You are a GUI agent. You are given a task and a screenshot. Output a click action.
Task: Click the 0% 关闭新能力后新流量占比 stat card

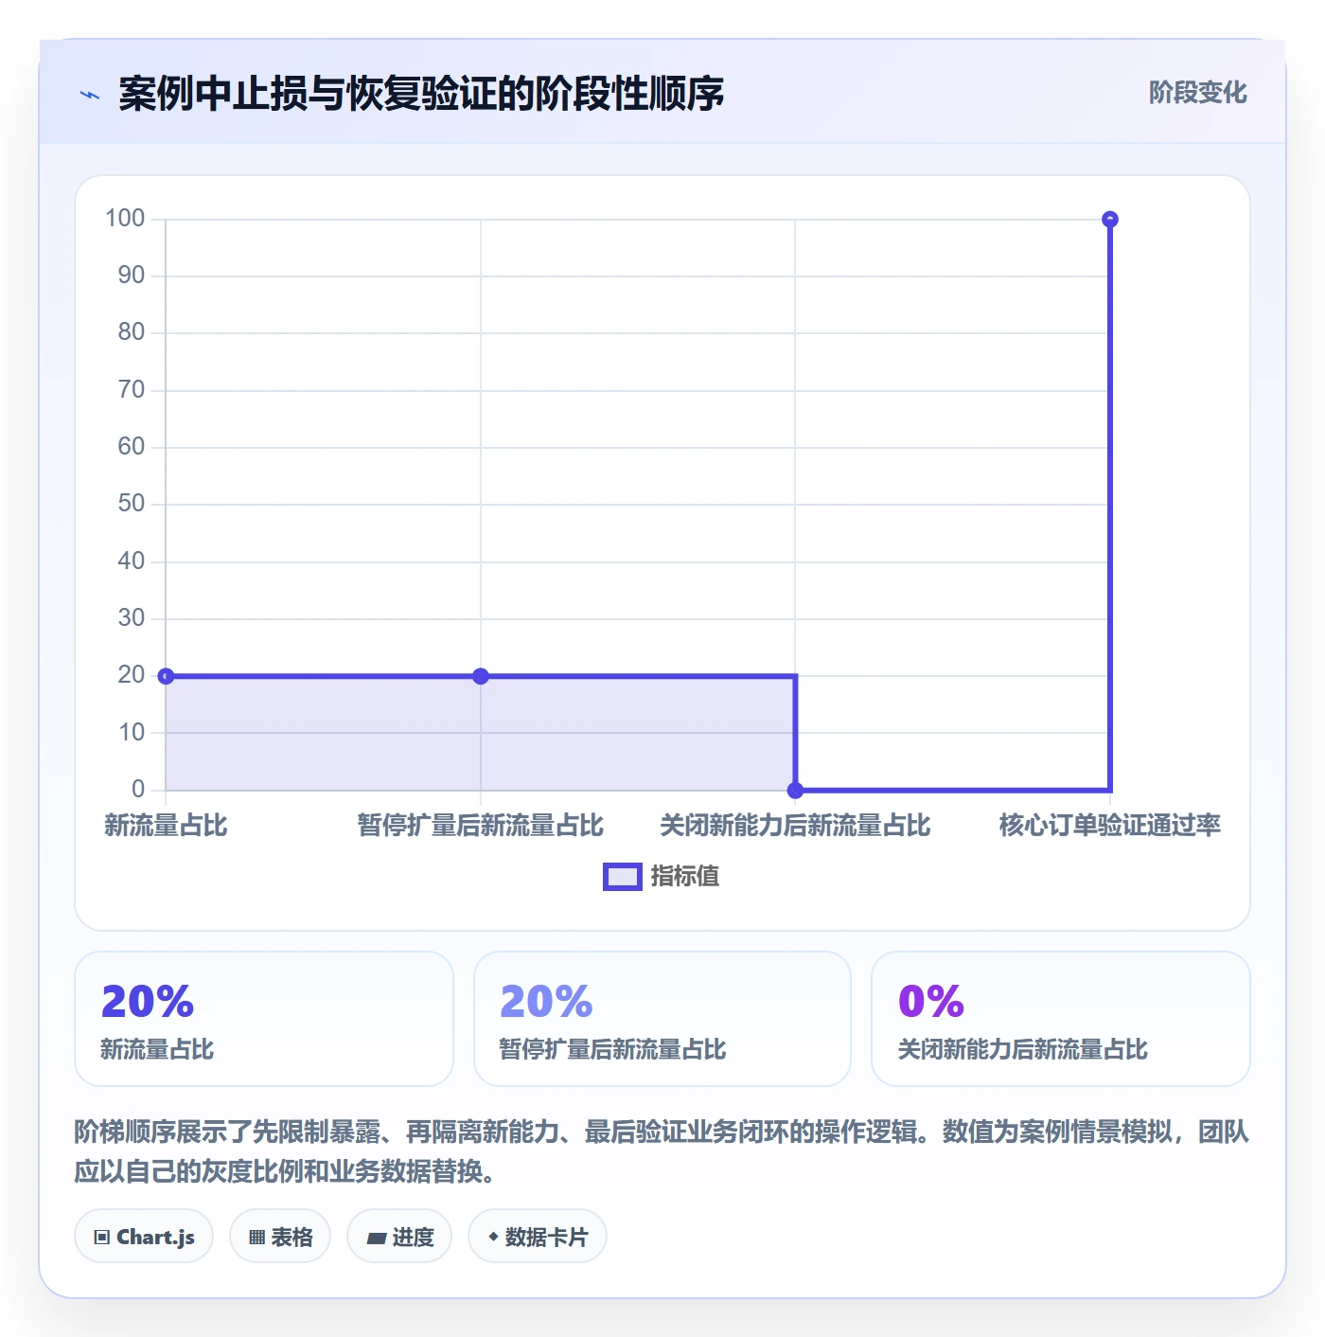pos(1061,1019)
